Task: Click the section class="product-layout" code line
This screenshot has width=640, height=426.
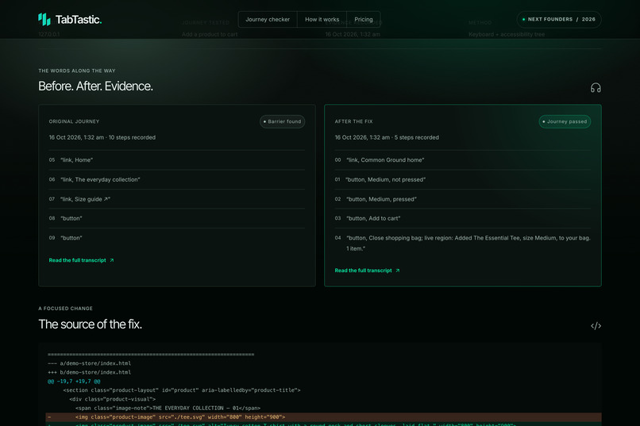Action: pos(182,390)
